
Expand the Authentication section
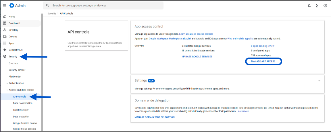coord(7,83)
